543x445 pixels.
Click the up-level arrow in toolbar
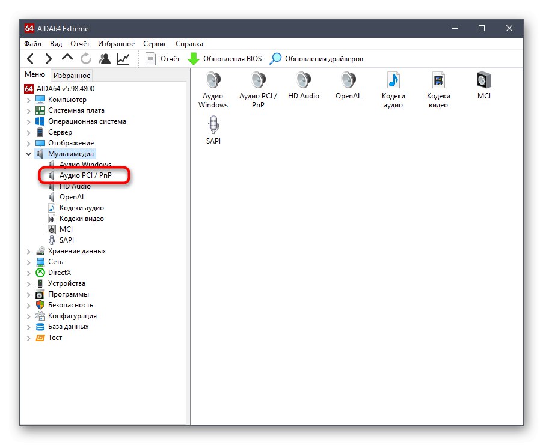67,58
